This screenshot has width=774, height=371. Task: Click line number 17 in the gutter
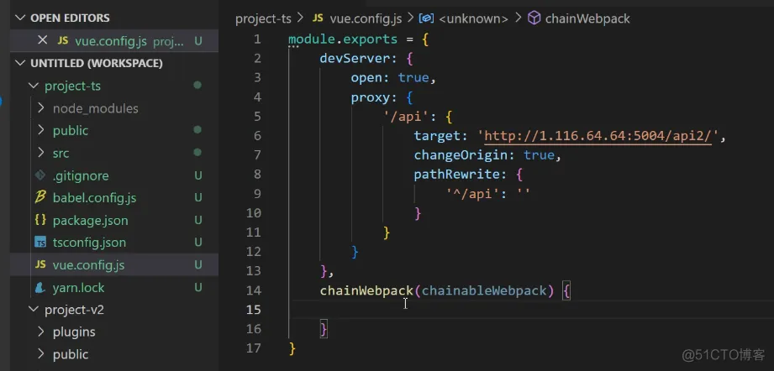253,348
